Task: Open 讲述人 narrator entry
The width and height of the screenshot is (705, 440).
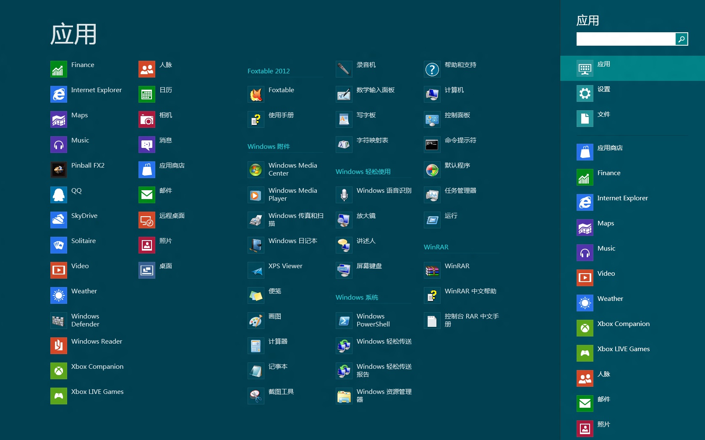Action: pos(356,245)
